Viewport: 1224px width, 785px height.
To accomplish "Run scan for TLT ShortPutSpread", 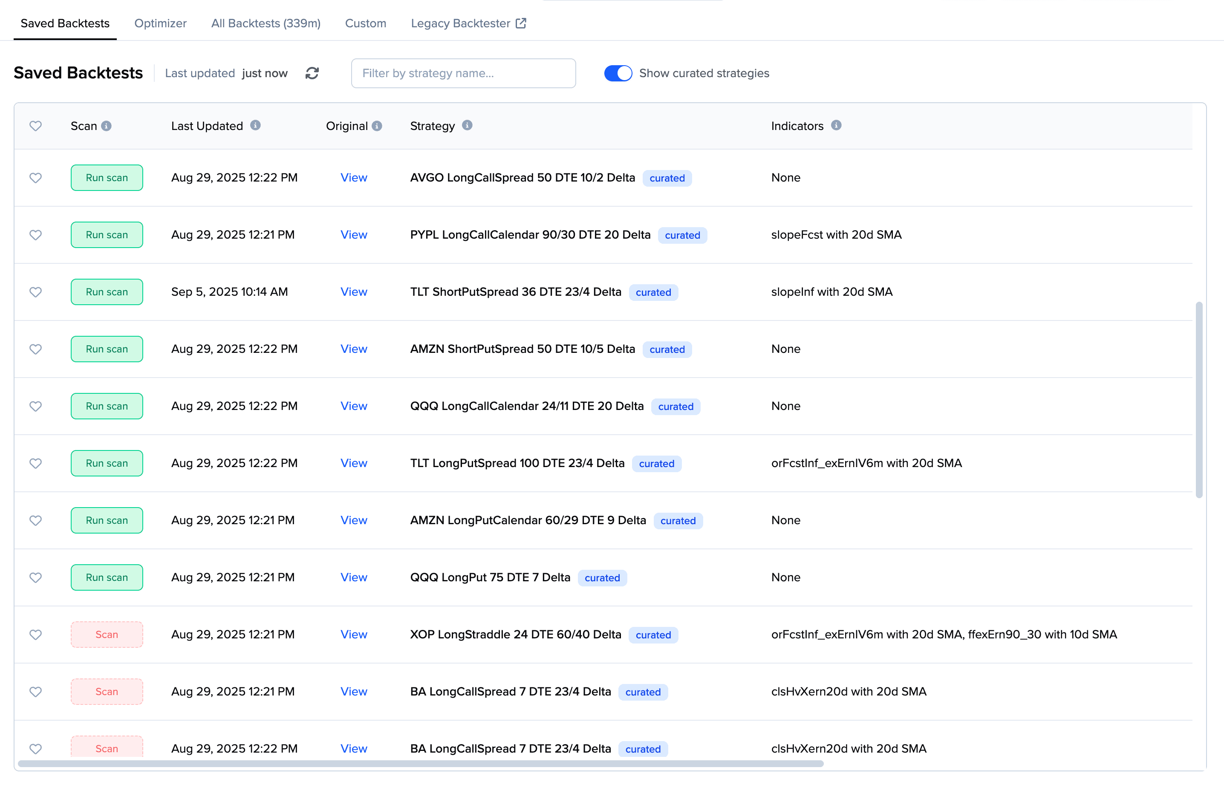I will tap(107, 292).
